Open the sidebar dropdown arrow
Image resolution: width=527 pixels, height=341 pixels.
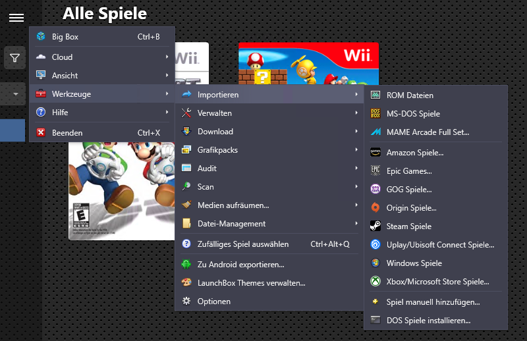(15, 94)
